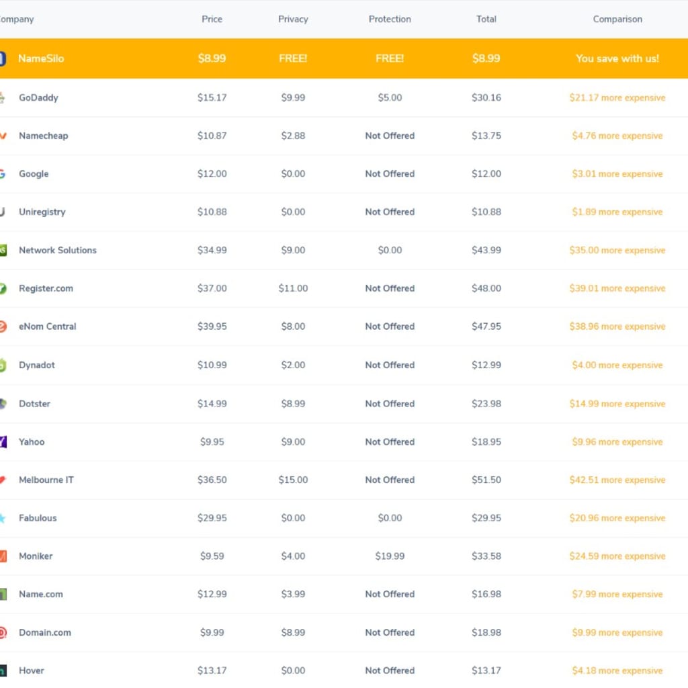688x688 pixels.
Task: Click the Price column header
Action: [212, 19]
